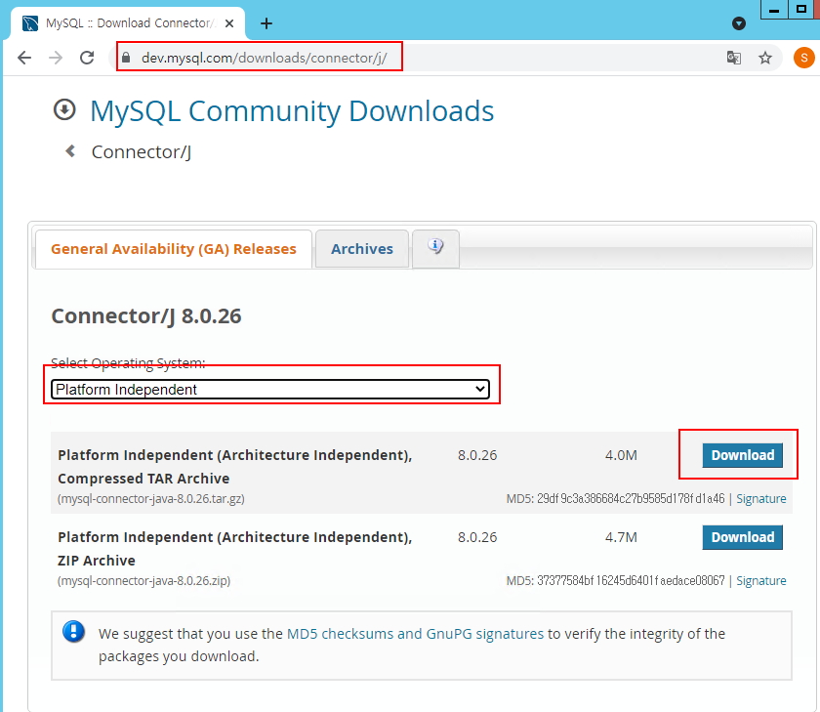Click the browser back arrow
The image size is (820, 712).
click(x=24, y=58)
